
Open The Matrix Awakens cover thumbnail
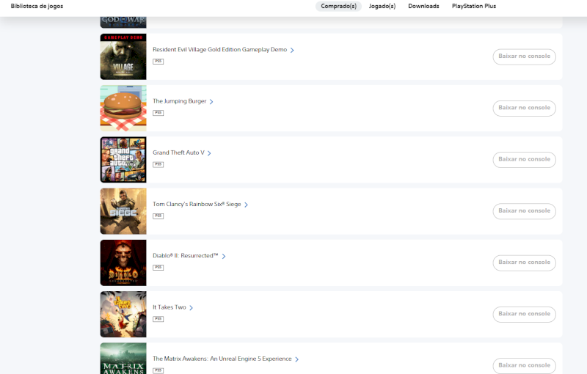pyautogui.click(x=123, y=359)
